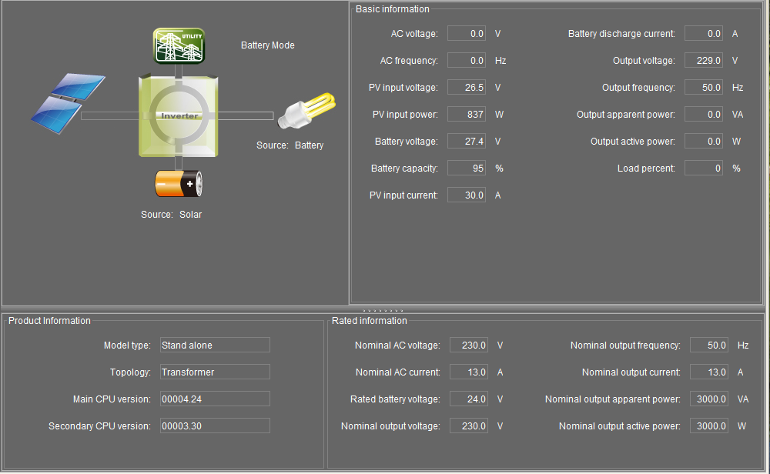Screen dimensions: 770x474
Task: Select the AC voltage value field
Action: (x=467, y=33)
